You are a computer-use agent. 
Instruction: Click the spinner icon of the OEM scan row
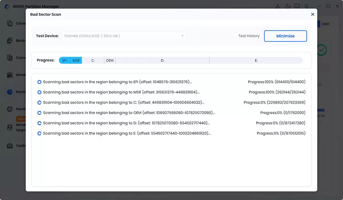tap(40, 113)
